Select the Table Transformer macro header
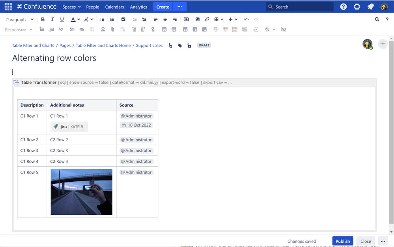The image size is (394, 247). click(194, 83)
